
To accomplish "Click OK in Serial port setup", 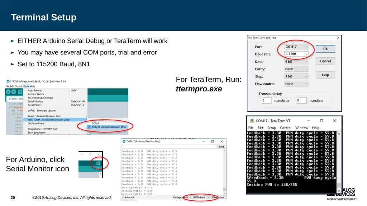I will click(325, 49).
